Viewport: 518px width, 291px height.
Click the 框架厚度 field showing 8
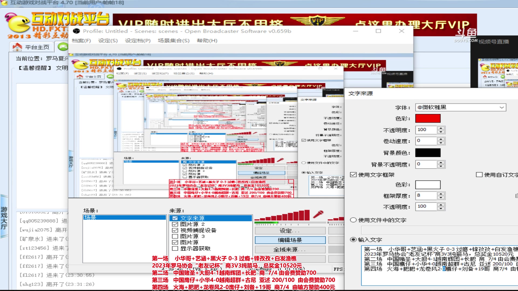point(426,196)
